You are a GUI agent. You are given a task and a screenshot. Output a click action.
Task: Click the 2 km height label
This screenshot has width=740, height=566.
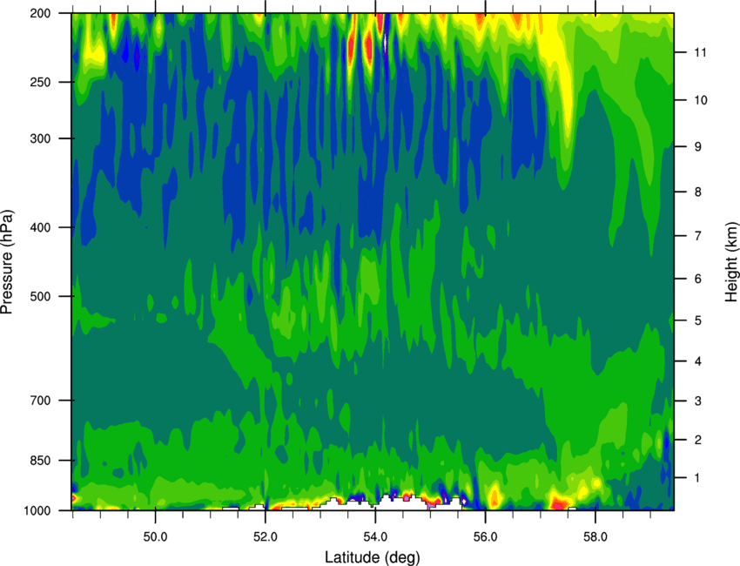click(697, 440)
